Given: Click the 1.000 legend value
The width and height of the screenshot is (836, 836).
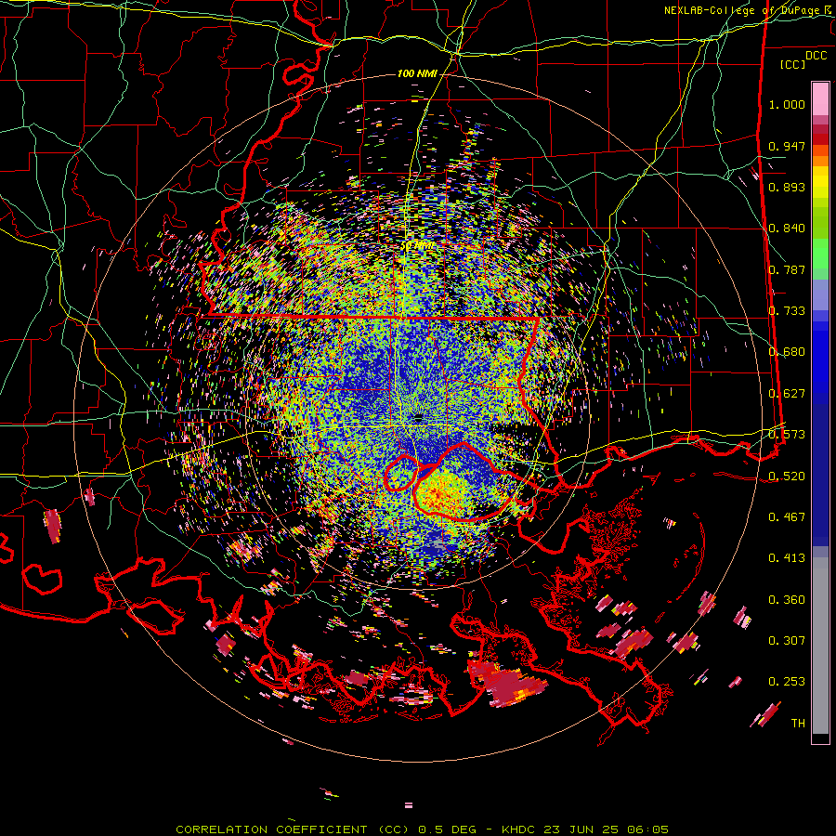Looking at the screenshot, I should pos(787,104).
